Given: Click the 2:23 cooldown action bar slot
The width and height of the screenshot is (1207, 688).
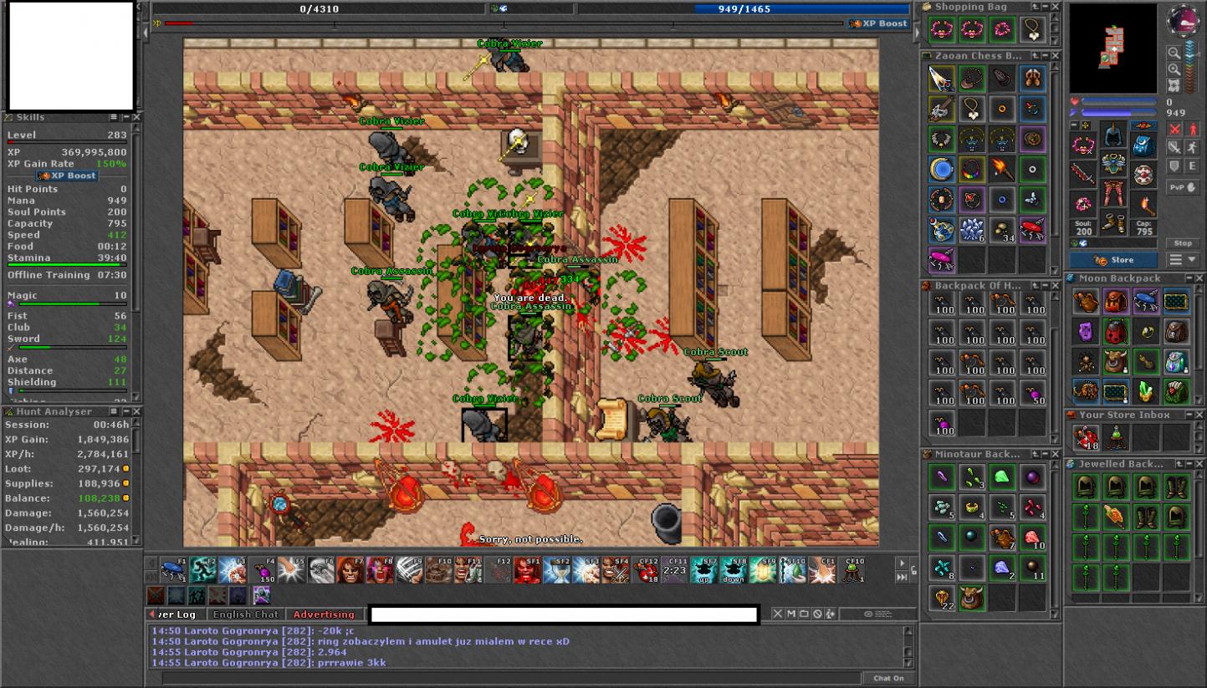Looking at the screenshot, I should [674, 571].
